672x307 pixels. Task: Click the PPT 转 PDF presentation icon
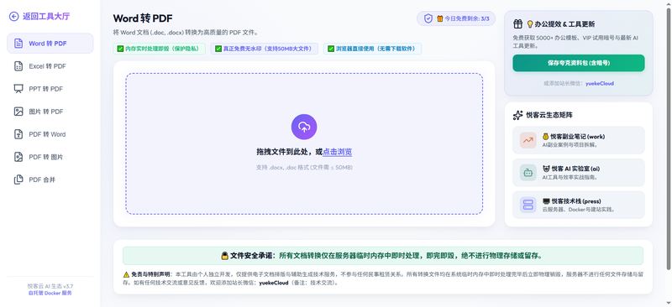[x=18, y=89]
